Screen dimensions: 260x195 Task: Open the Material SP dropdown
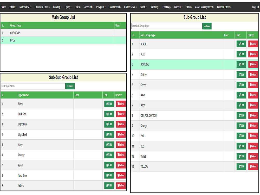click(x=25, y=7)
